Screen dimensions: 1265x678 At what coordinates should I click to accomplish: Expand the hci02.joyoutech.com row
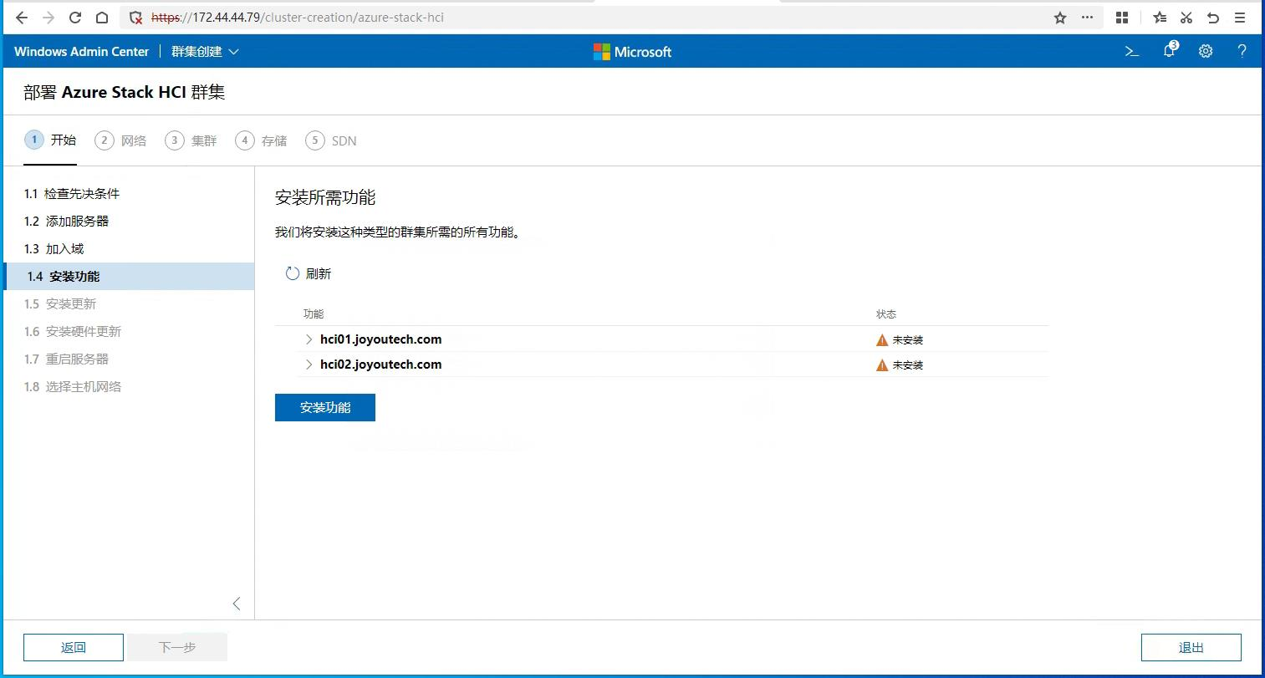pyautogui.click(x=309, y=364)
